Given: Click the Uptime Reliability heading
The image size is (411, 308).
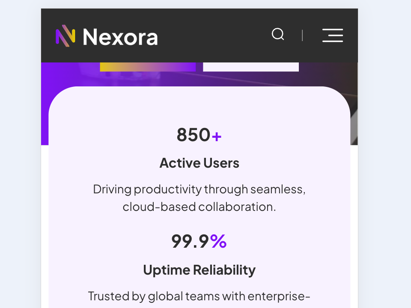Looking at the screenshot, I should coord(199,270).
